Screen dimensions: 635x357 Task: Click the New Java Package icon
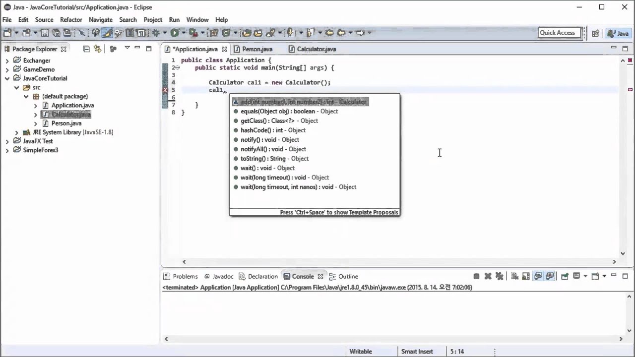tap(214, 33)
